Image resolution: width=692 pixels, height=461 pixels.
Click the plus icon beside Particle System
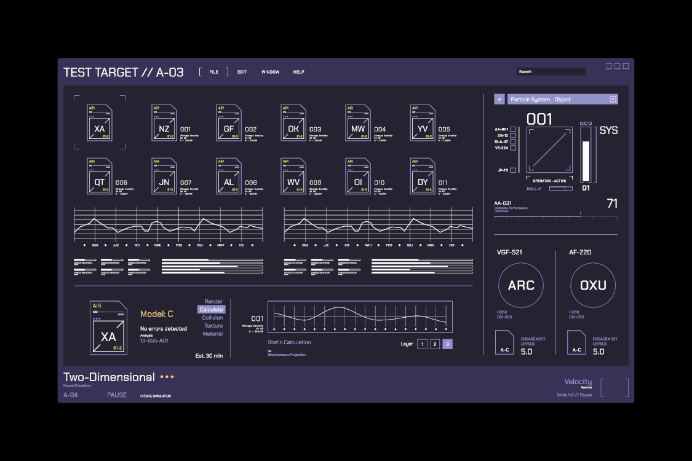click(x=499, y=99)
